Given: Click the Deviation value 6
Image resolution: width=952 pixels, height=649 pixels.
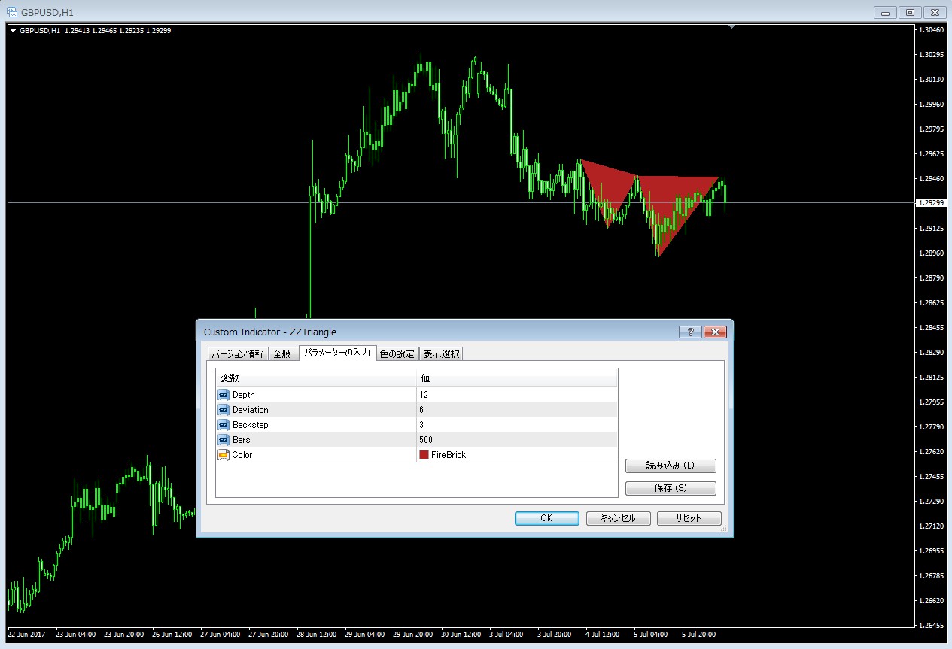Looking at the screenshot, I should tap(422, 410).
